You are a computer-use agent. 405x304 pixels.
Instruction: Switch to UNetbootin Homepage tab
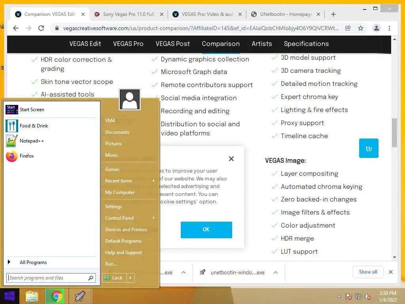(x=286, y=14)
